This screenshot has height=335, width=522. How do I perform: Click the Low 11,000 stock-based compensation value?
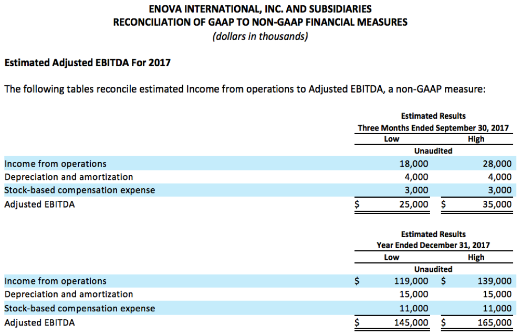414,309
